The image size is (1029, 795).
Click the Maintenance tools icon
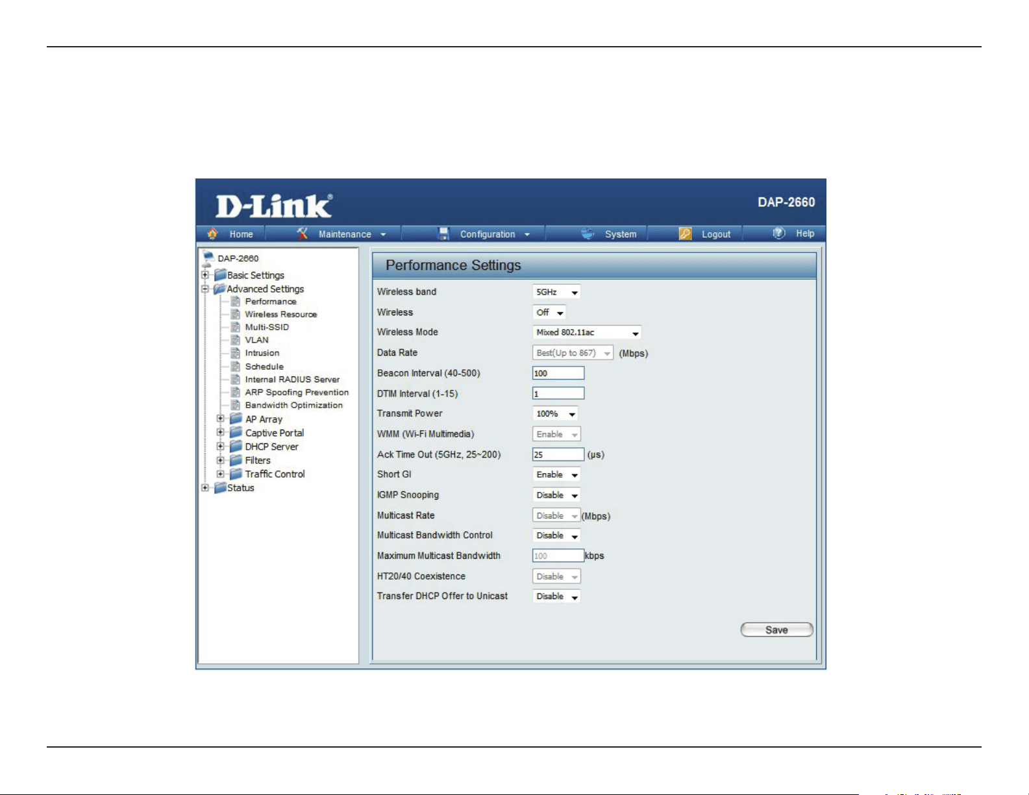pos(302,234)
